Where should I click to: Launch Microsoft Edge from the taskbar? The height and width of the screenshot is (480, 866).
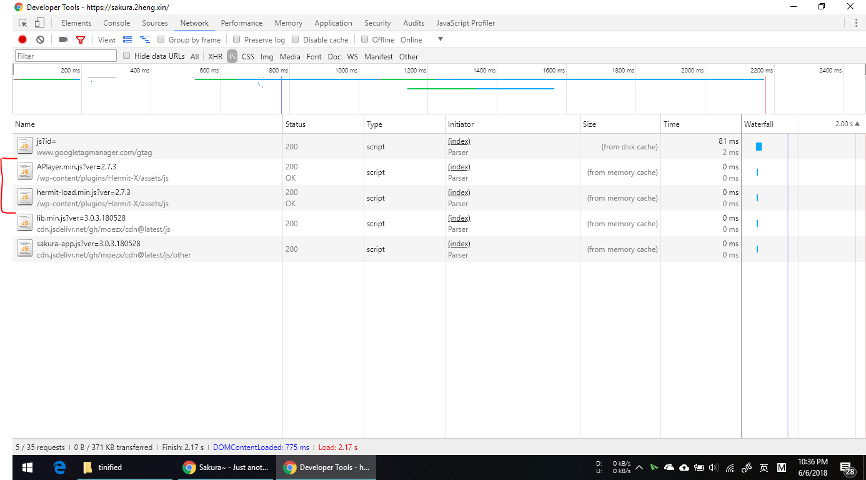(x=60, y=467)
